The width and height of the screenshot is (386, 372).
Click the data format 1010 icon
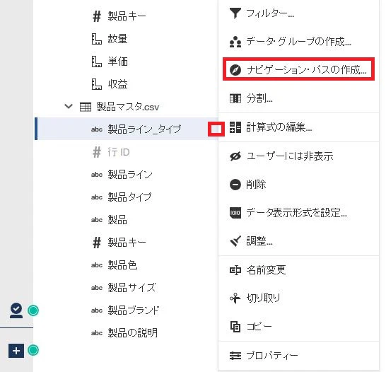click(x=235, y=213)
